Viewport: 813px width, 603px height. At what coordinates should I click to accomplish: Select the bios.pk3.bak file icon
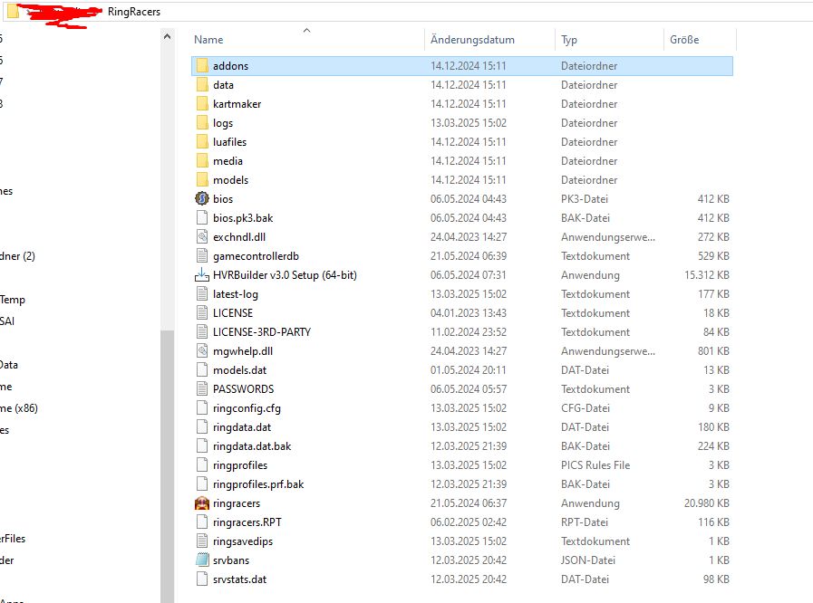point(202,218)
